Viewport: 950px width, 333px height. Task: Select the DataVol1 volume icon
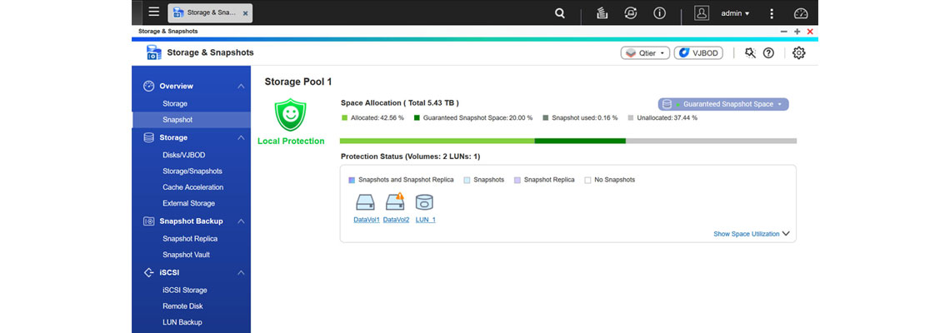366,202
